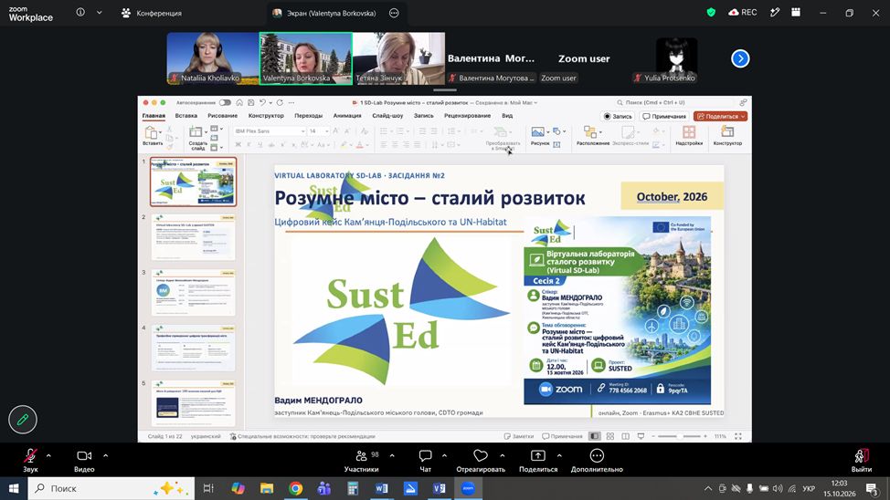
Task: Click accessibility check message in status bar
Action: 302,436
